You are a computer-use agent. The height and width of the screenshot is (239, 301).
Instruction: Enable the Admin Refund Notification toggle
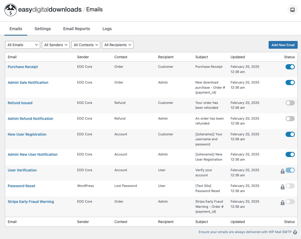pos(290,119)
